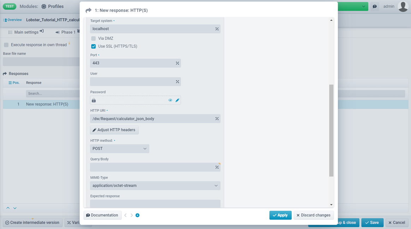Click blue plus icon beside navigation arrows
The width and height of the screenshot is (411, 229).
tap(137, 215)
